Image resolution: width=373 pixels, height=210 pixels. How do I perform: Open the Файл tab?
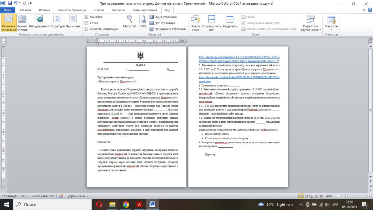(x=8, y=10)
